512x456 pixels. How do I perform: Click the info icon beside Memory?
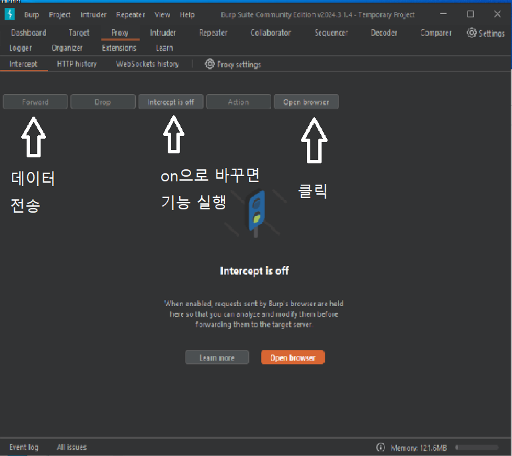(380, 447)
